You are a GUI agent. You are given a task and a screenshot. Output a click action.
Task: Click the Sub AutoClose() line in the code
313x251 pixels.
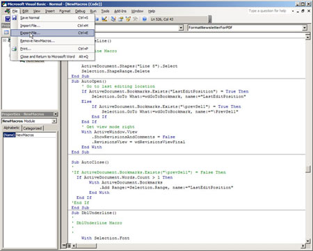tap(90, 162)
